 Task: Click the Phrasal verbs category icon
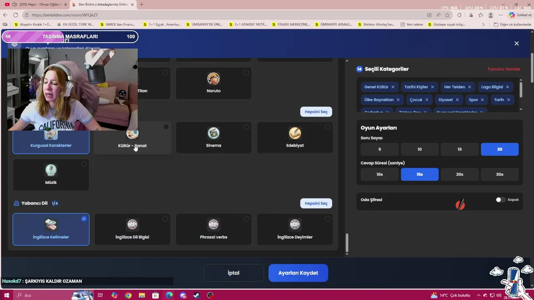pyautogui.click(x=214, y=225)
